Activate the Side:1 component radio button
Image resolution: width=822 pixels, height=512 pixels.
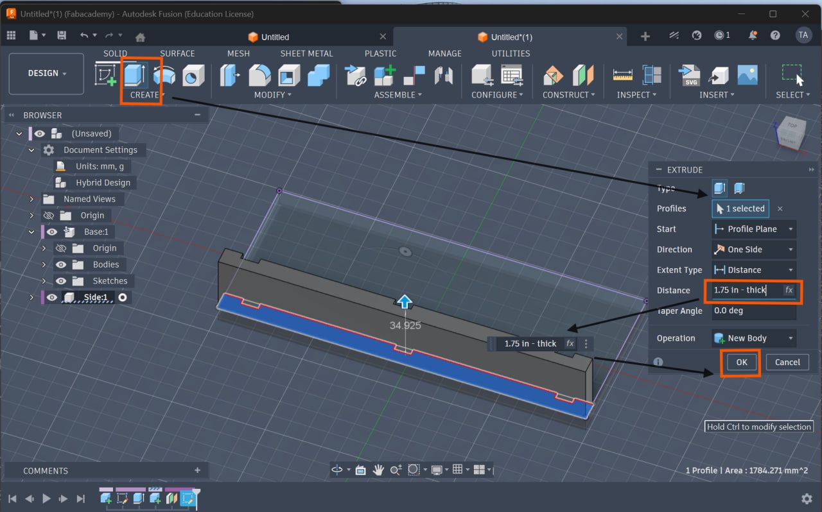122,298
